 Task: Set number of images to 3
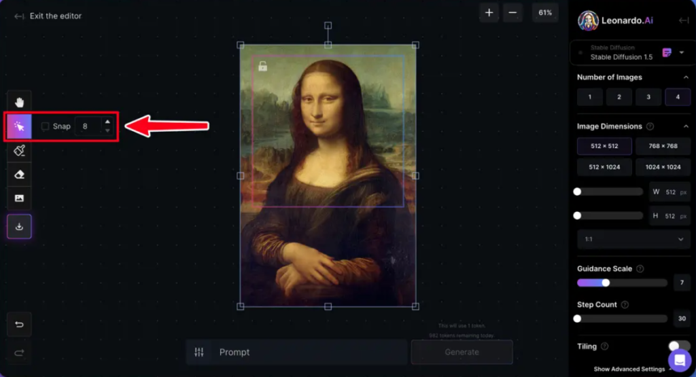[648, 97]
